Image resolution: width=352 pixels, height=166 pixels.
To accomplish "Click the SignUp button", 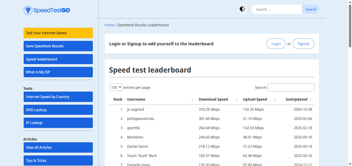I will coord(303,44).
